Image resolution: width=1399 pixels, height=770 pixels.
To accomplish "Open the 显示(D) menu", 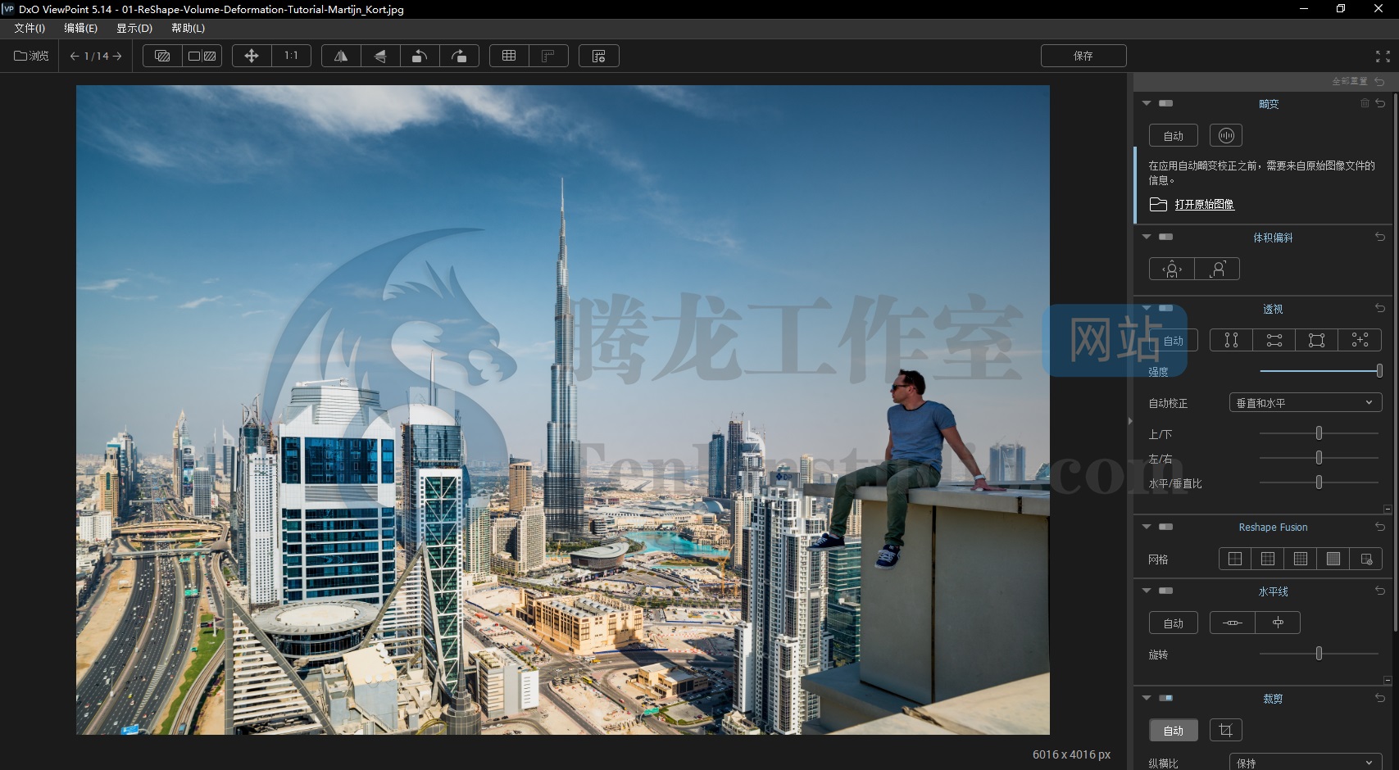I will tap(134, 28).
